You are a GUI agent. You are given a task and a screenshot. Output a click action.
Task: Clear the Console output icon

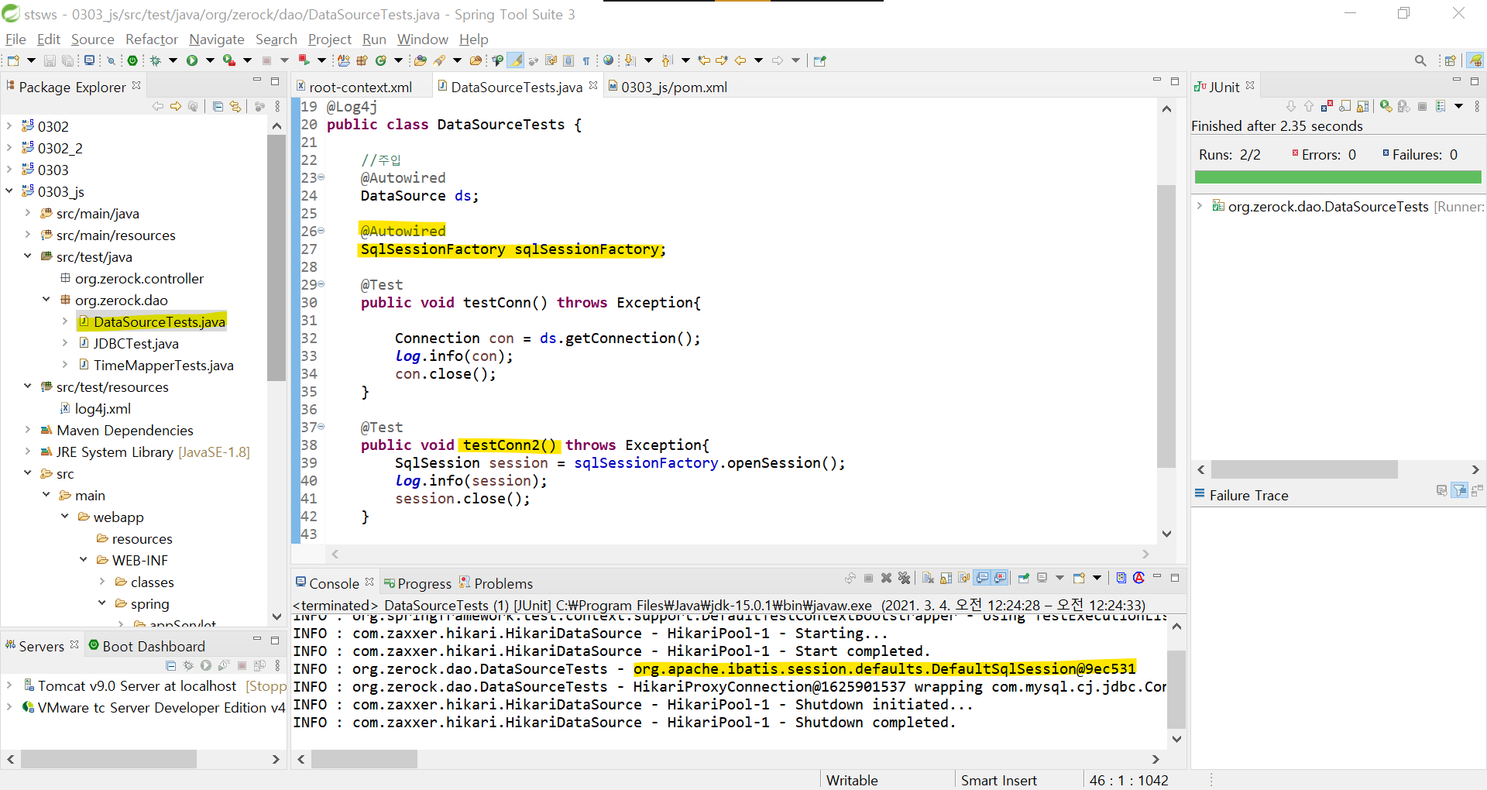pyautogui.click(x=927, y=578)
